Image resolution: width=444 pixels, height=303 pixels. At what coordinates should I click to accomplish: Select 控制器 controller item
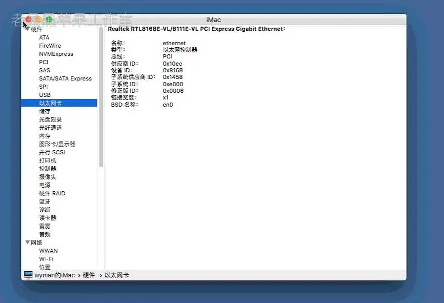coord(48,169)
